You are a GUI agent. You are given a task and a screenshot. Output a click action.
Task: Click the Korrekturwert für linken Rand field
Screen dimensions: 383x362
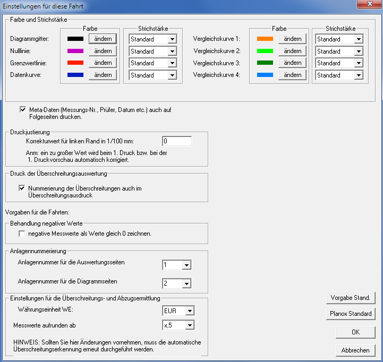tap(176, 142)
